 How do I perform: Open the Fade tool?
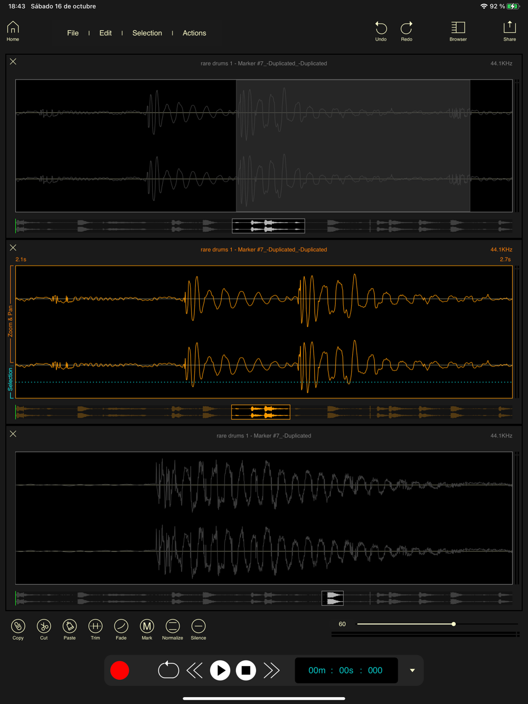click(121, 626)
